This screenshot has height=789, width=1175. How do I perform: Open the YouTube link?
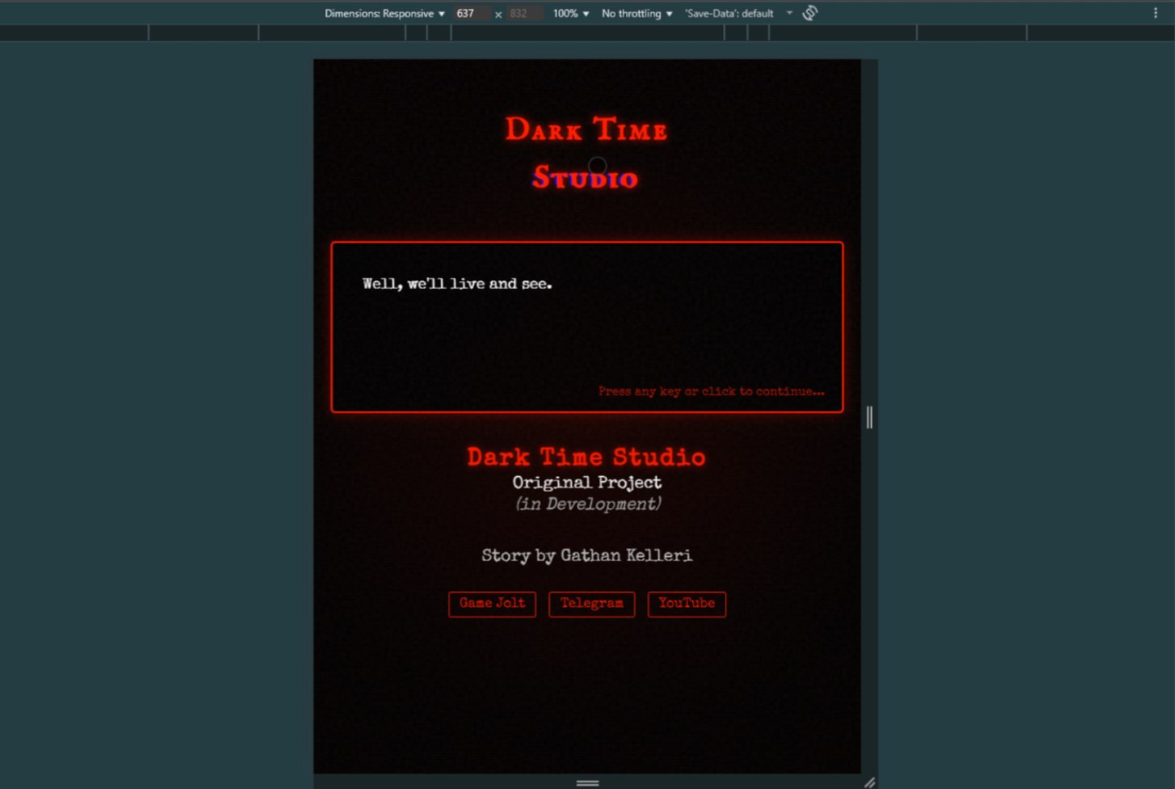click(686, 604)
